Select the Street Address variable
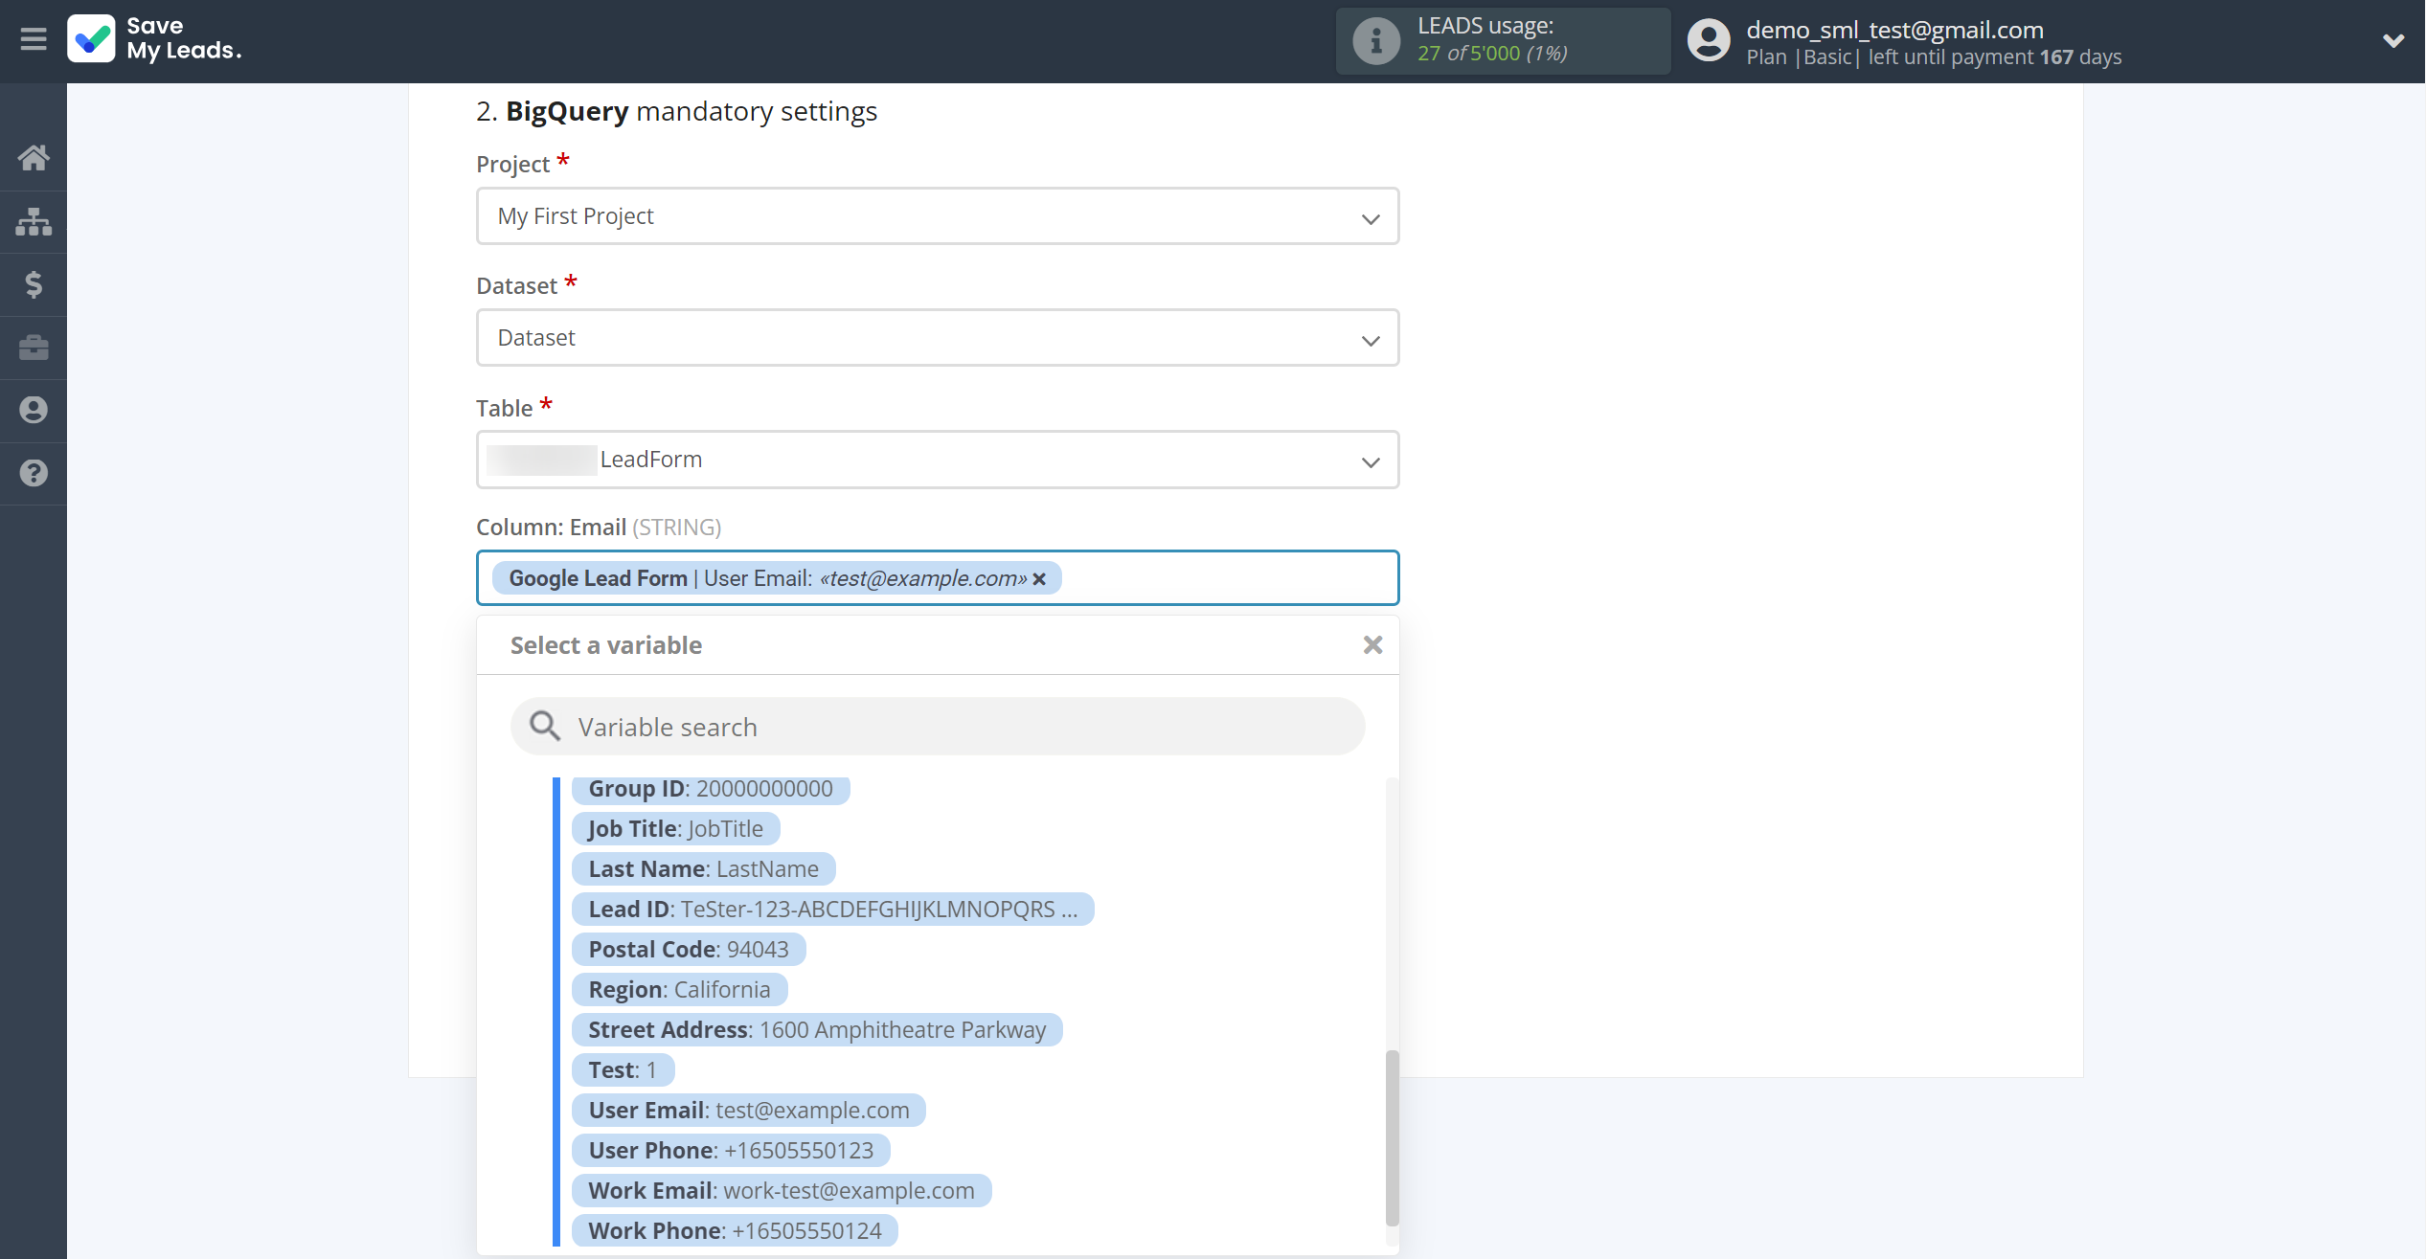2426x1259 pixels. click(x=817, y=1030)
